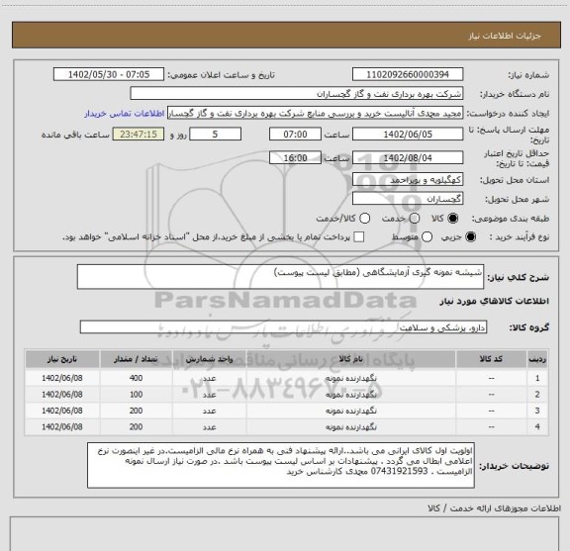Click the delivery province field کهگیلویه و بویراحمد
The width and height of the screenshot is (570, 551).
point(408,180)
